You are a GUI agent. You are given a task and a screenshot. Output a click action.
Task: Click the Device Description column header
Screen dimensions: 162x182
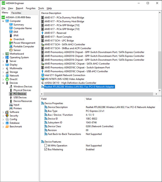(x=51, y=13)
